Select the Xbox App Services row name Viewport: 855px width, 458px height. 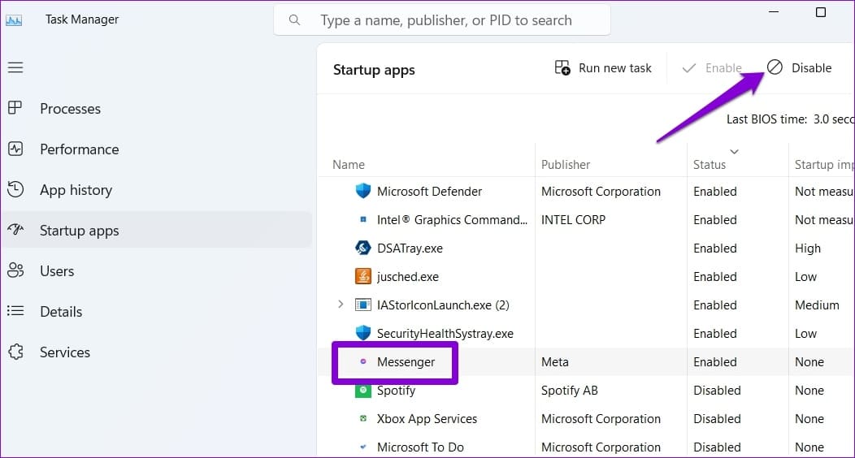coord(427,419)
